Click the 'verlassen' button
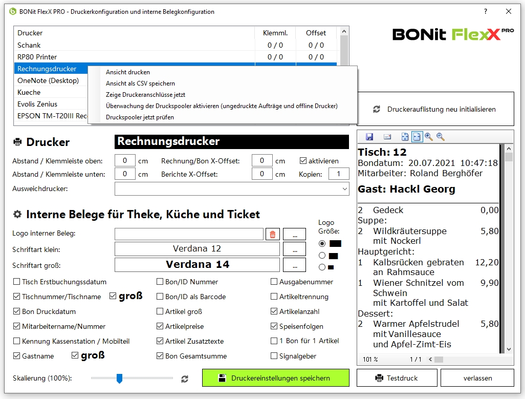Screen dimensions: 525x399 click(477, 378)
